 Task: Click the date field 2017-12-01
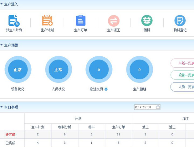point(145,107)
